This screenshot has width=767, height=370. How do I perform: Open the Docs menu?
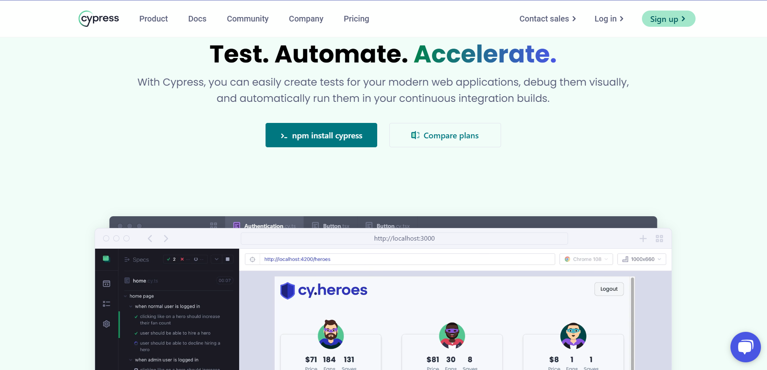[197, 19]
